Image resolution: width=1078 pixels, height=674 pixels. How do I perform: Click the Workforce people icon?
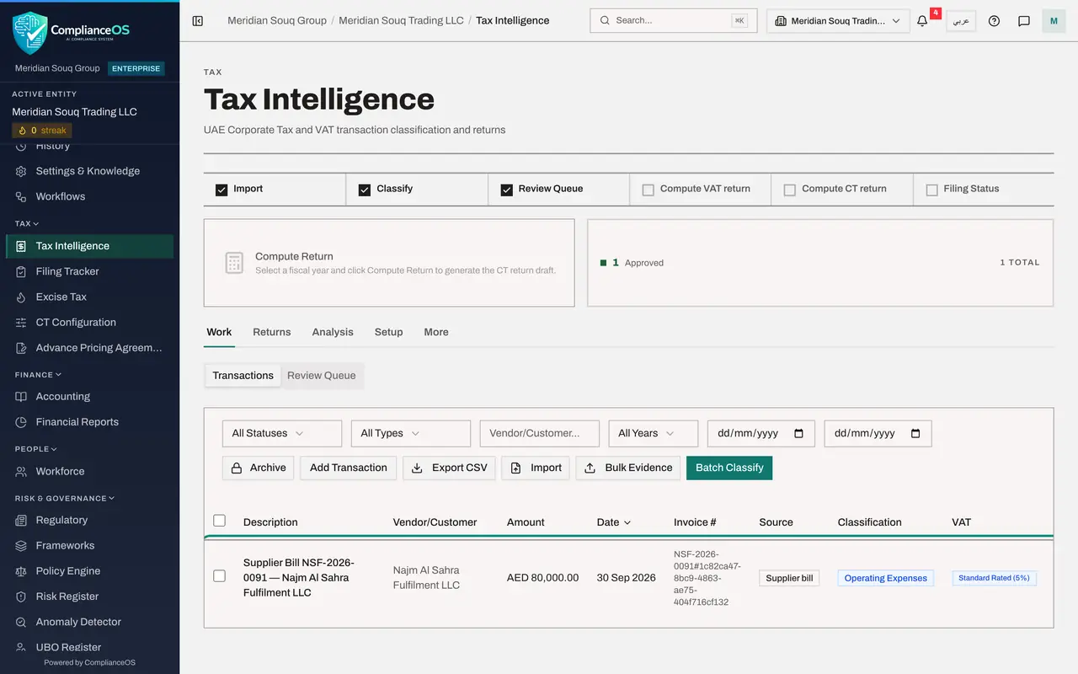click(21, 471)
